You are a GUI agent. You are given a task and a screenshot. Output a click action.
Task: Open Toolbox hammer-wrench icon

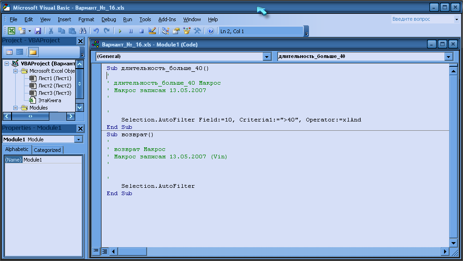197,31
